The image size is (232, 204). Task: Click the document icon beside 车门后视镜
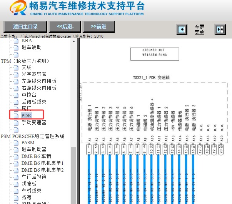[16, 177]
